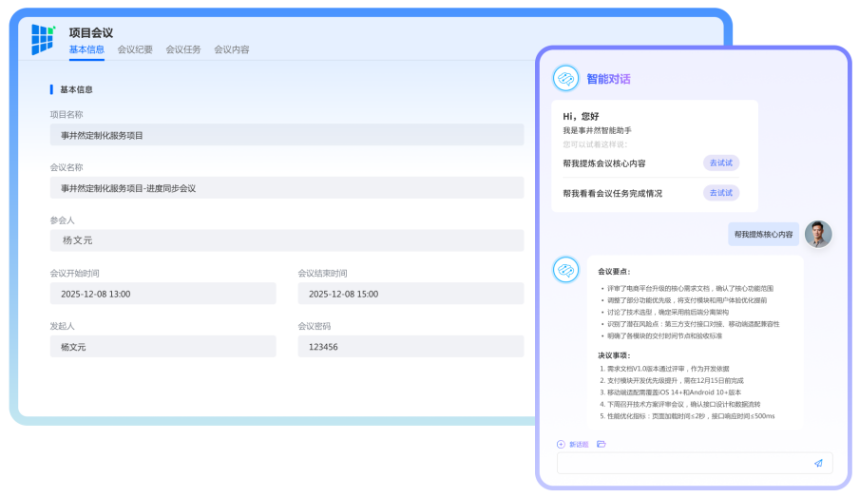Click the 会议开始时间 label
This screenshot has width=859, height=497.
click(x=74, y=273)
